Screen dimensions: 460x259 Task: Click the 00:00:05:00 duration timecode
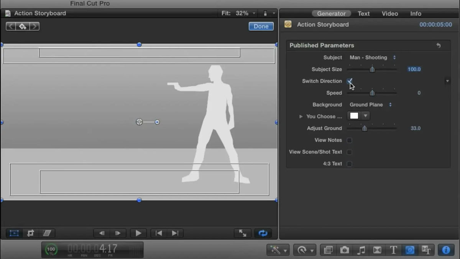[x=436, y=25]
